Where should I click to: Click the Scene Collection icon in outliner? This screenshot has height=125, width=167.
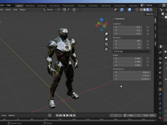163,14
